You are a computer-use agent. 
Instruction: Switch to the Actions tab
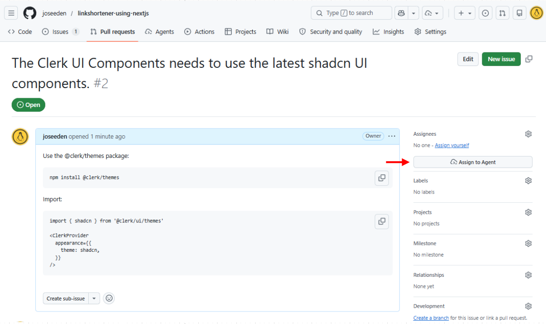(x=199, y=32)
